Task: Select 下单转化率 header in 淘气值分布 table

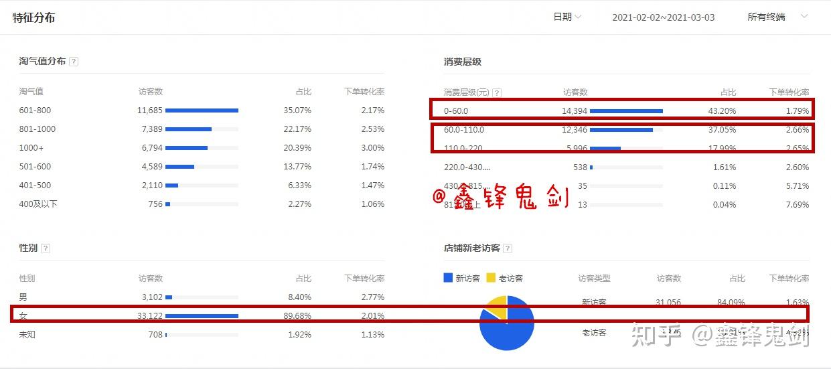Action: 364,92
